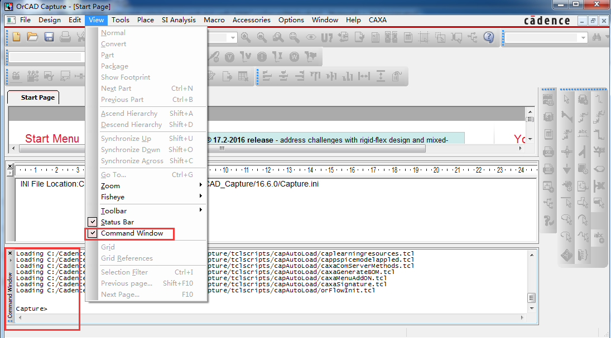Open the combo box left of zoom icons

(233, 38)
